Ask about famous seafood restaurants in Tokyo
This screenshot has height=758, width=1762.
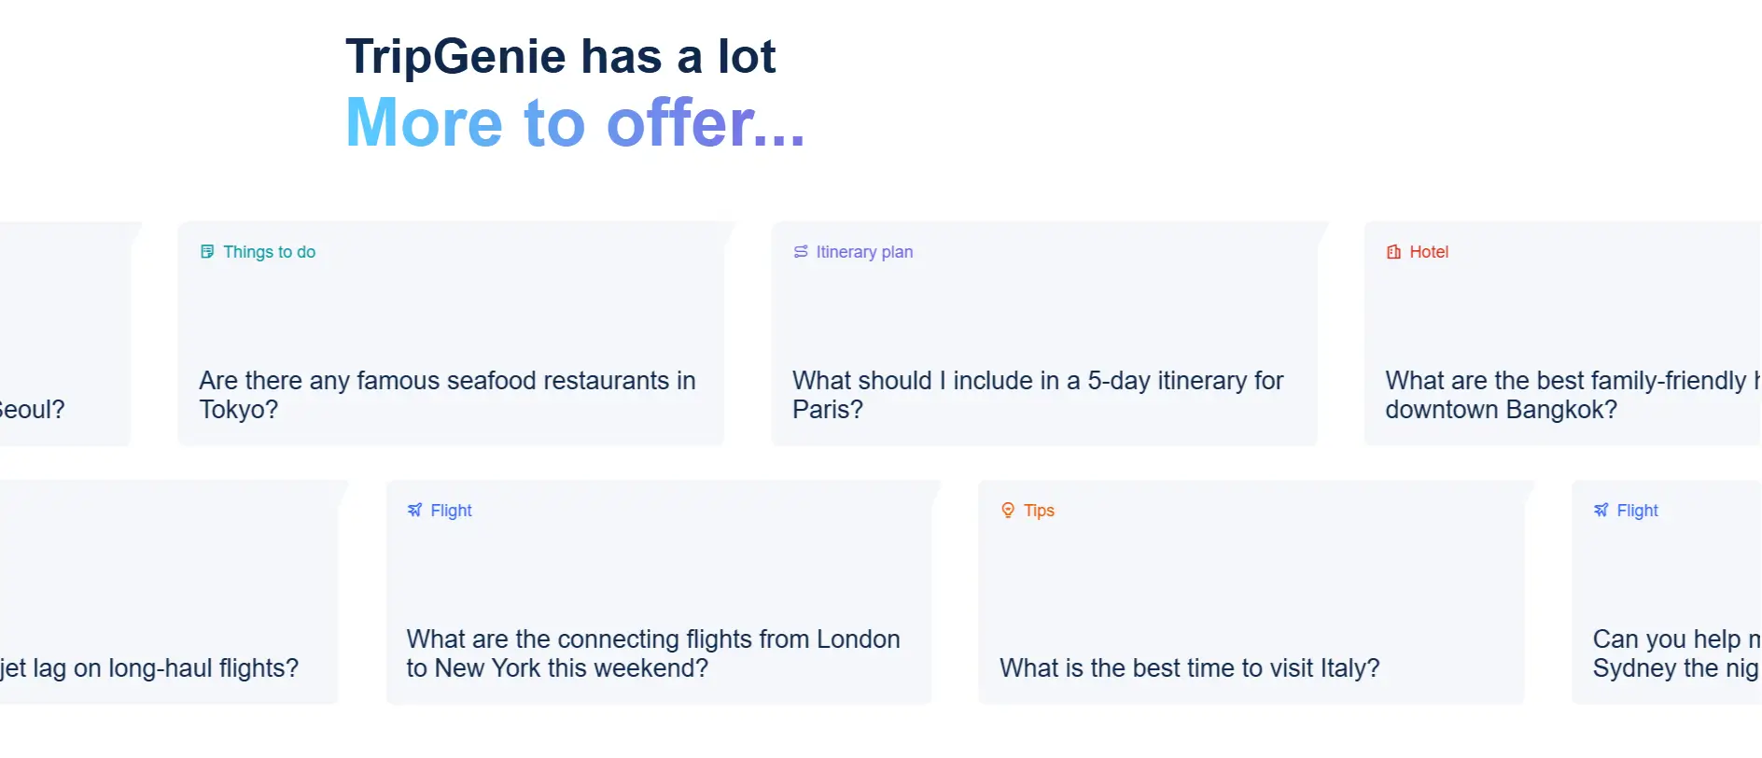pyautogui.click(x=448, y=395)
